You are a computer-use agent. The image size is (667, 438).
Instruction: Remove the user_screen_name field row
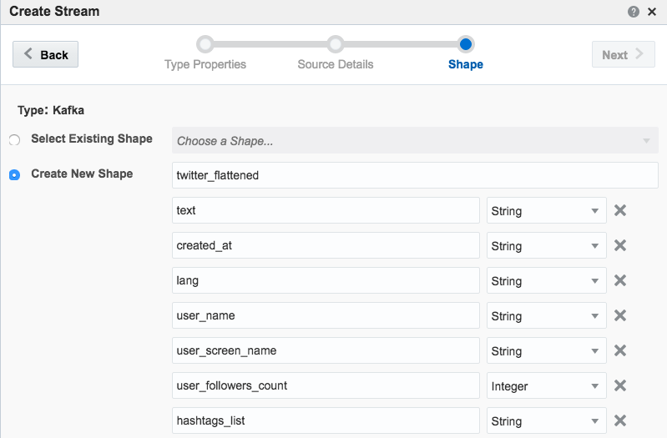[620, 350]
